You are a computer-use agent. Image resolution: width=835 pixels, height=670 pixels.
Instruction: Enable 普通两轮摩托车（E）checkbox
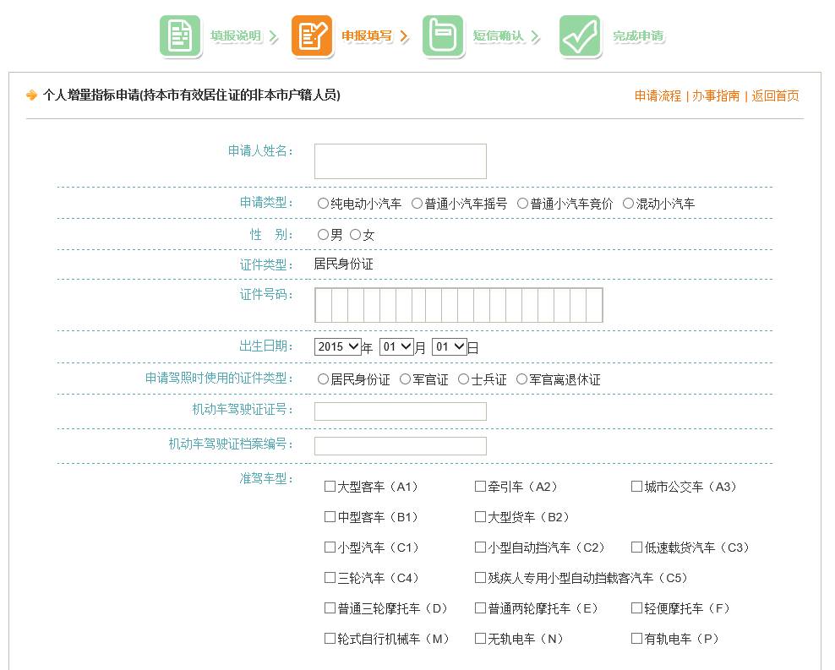click(x=480, y=608)
